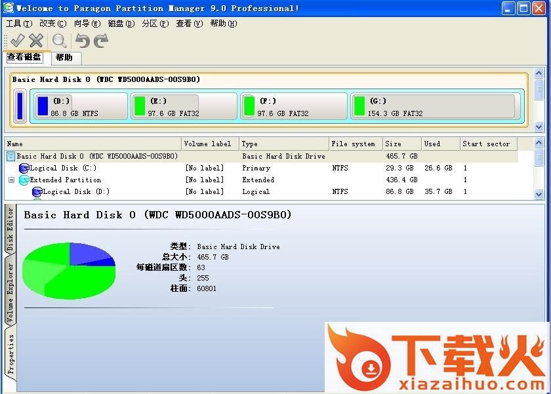Select the Logical Disk (C:) row
This screenshot has width=551, height=394.
pyautogui.click(x=262, y=168)
